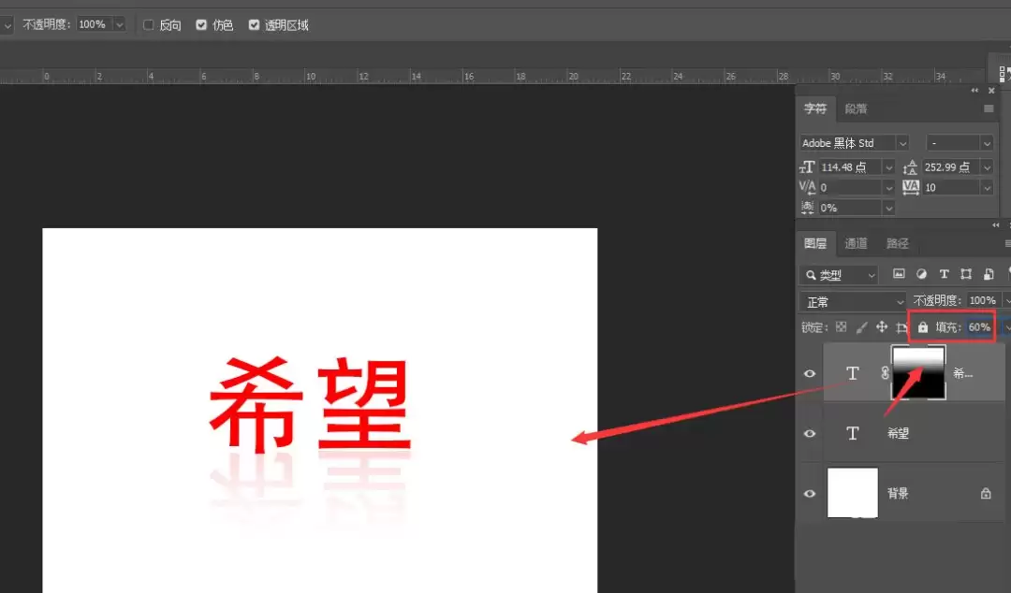Switch to the 段落 tab
The image size is (1011, 593).
point(857,108)
